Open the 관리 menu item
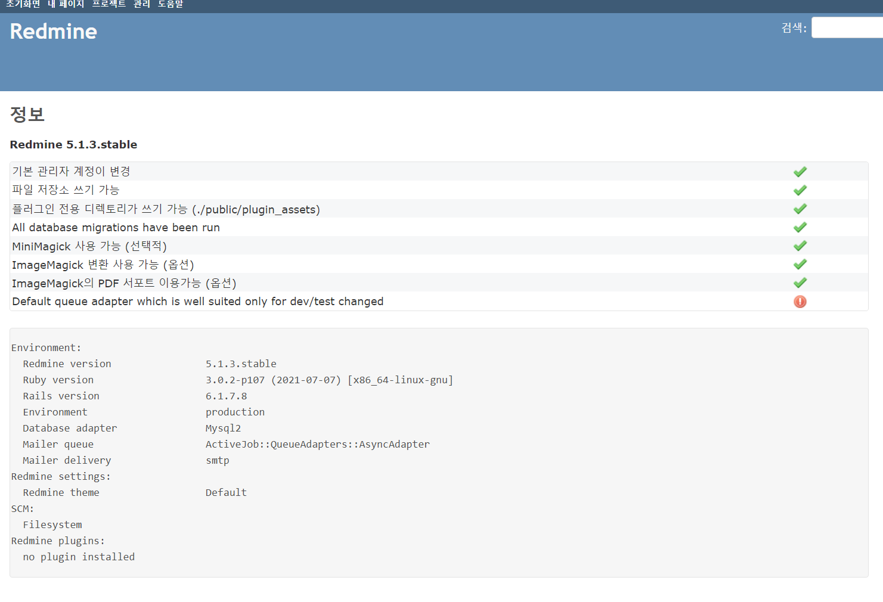883x602 pixels. pos(142,4)
